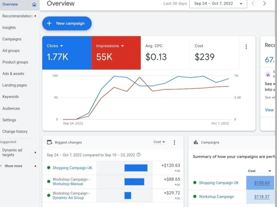Image resolution: width=277 pixels, height=207 pixels.
Task: Select the Avg. CPC metric tile
Action: (x=165, y=53)
